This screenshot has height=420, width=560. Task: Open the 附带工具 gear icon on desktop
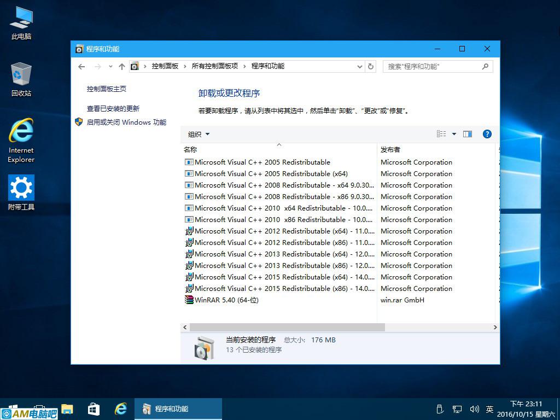21,192
